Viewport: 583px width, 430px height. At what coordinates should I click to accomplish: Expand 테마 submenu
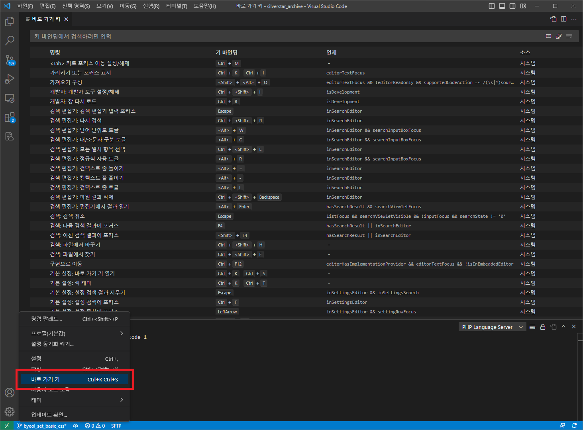point(75,400)
